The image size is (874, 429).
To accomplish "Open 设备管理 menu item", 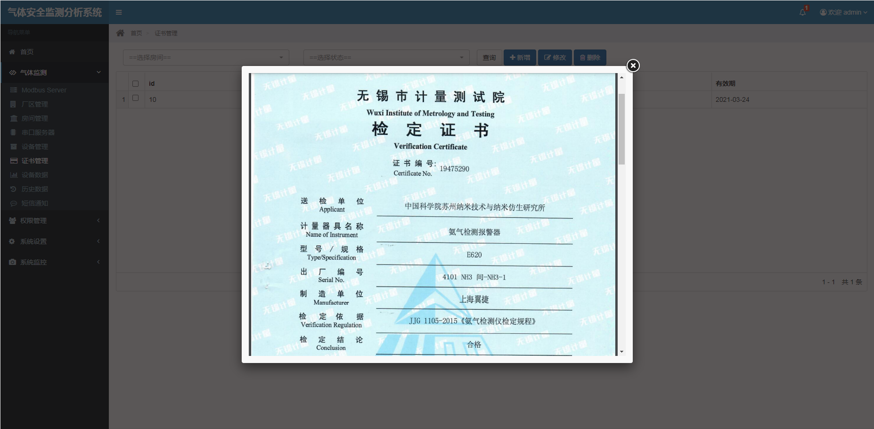I will [35, 147].
